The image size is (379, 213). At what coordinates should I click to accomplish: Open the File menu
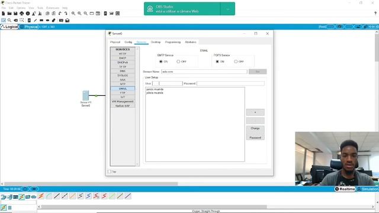click(x=4, y=8)
